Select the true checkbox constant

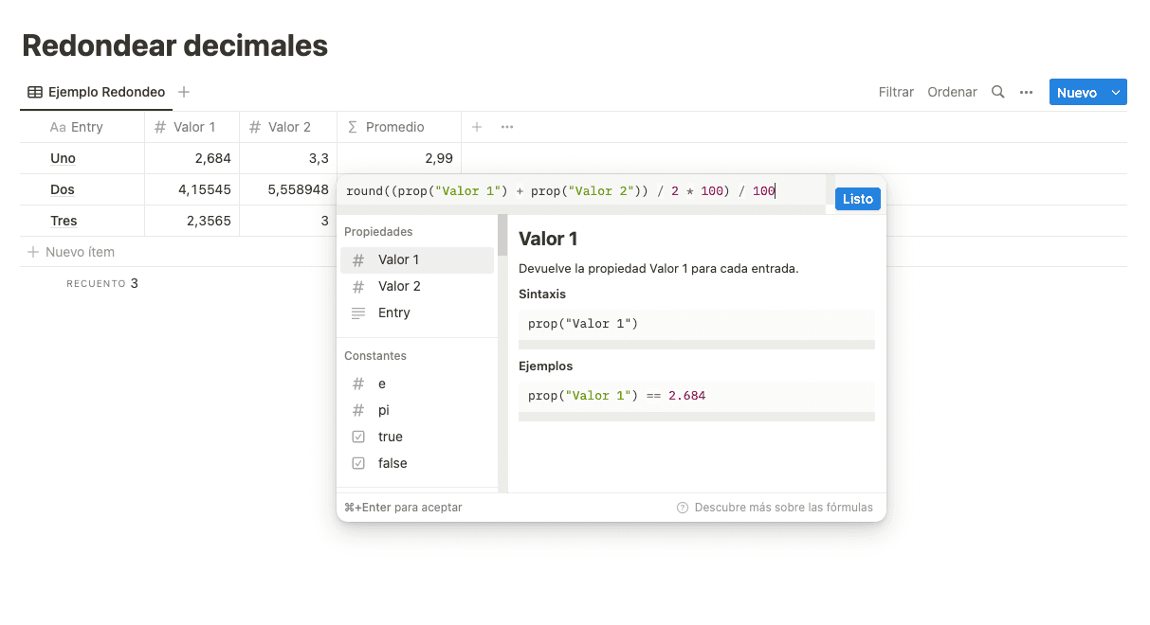pyautogui.click(x=390, y=437)
